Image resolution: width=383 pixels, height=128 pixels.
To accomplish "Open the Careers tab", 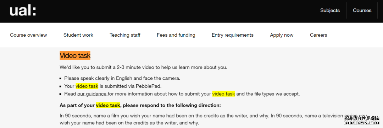I will (x=318, y=35).
